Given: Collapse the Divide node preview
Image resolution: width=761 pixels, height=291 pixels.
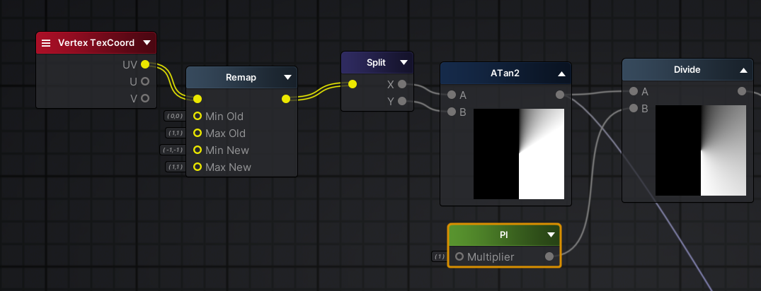Looking at the screenshot, I should [743, 70].
